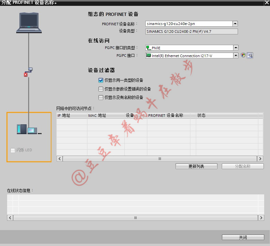This screenshot has height=246, width=270.
Task: Click the 更新列表 button
Action: pos(196,166)
